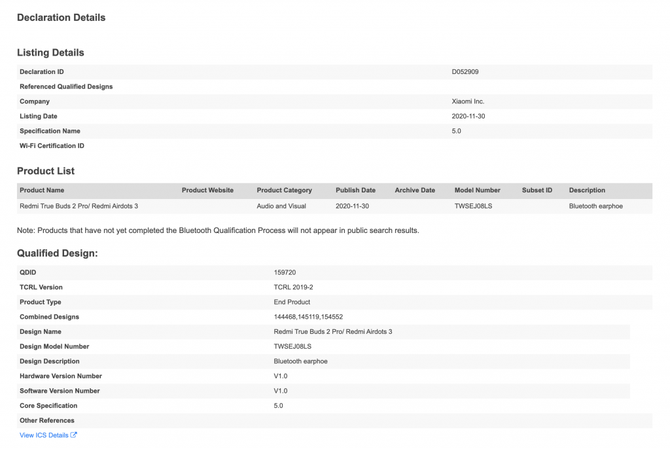Click Design Description value Bluetooth earphoe
The width and height of the screenshot is (670, 449).
coord(300,361)
